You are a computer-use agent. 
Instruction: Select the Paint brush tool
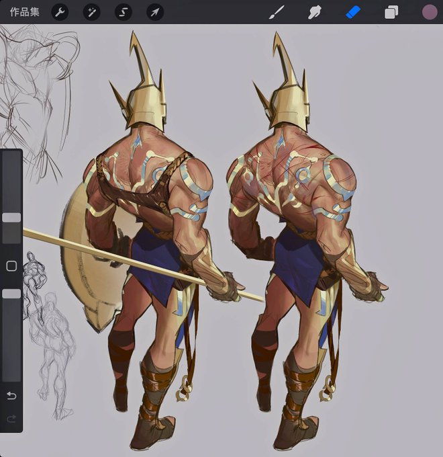[x=276, y=13]
